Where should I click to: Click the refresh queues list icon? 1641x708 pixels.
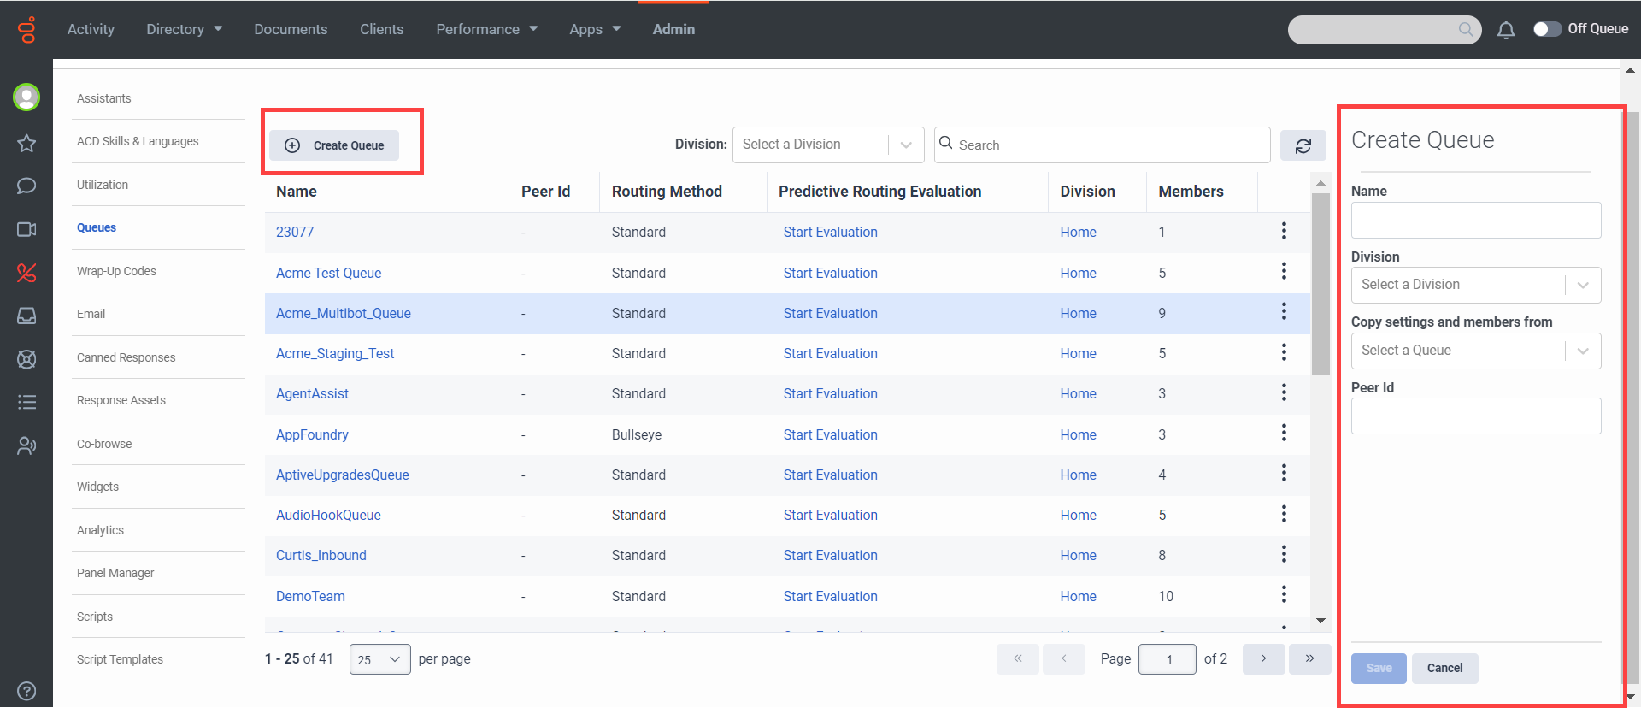pyautogui.click(x=1303, y=145)
